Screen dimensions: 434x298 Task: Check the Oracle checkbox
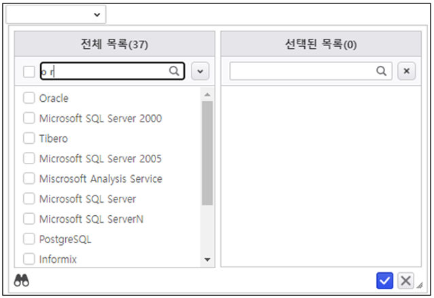point(29,98)
